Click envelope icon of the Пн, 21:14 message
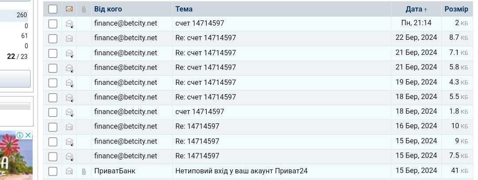The image size is (478, 180). (x=69, y=24)
